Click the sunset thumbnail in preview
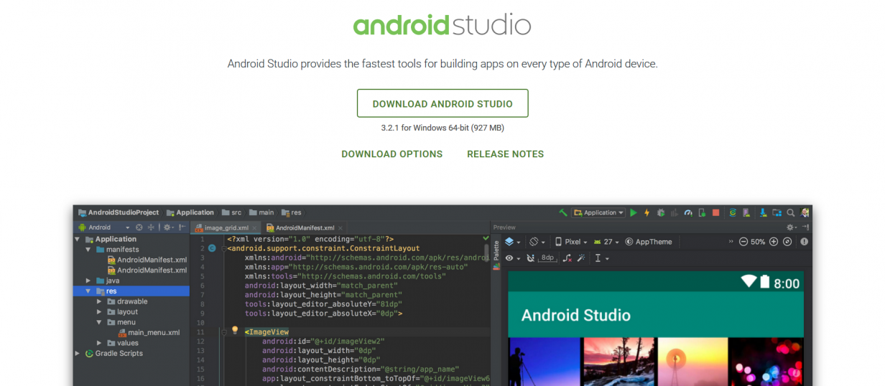Image resolution: width=885 pixels, height=386 pixels. click(618, 362)
